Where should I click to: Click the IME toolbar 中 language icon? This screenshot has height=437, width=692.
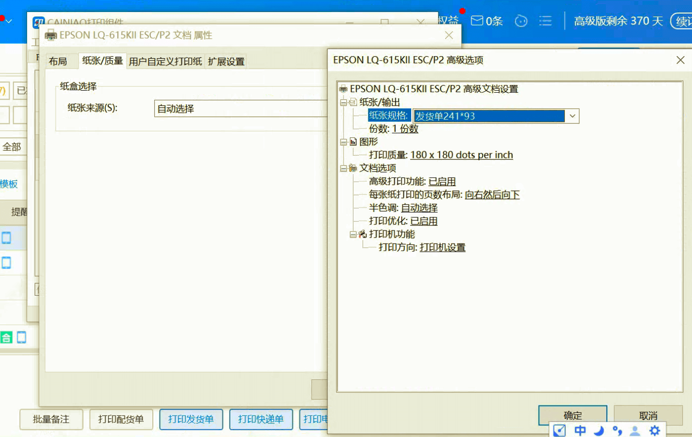coord(580,430)
